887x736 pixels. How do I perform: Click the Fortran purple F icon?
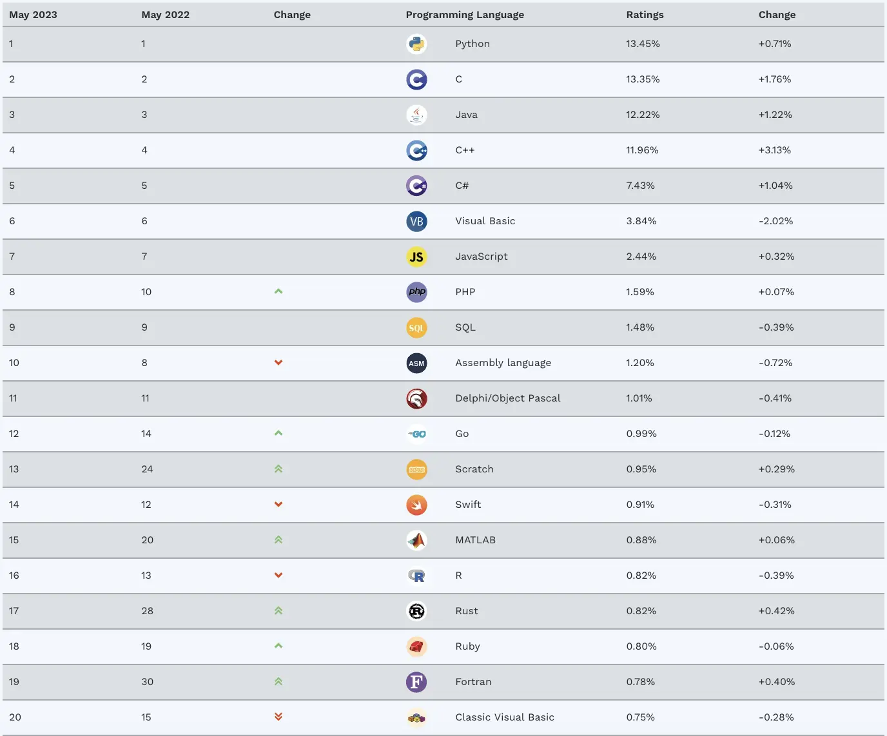(x=416, y=682)
